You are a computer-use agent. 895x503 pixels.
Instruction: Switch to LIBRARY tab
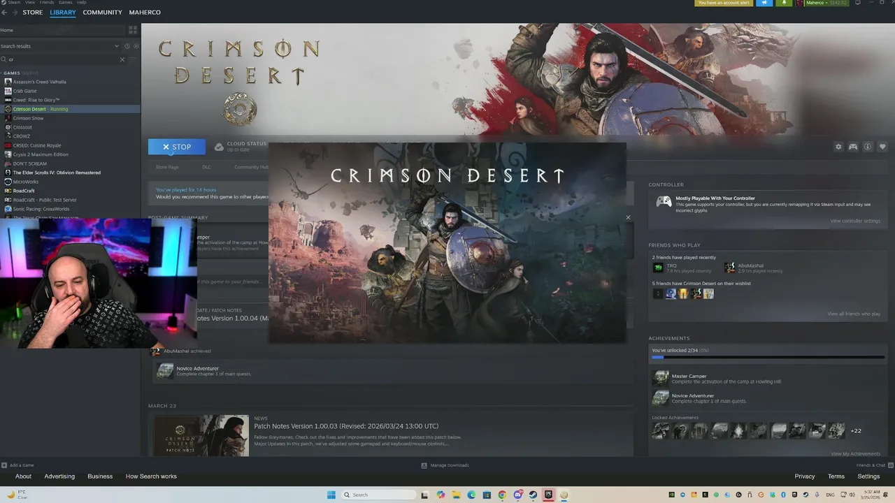click(x=63, y=13)
